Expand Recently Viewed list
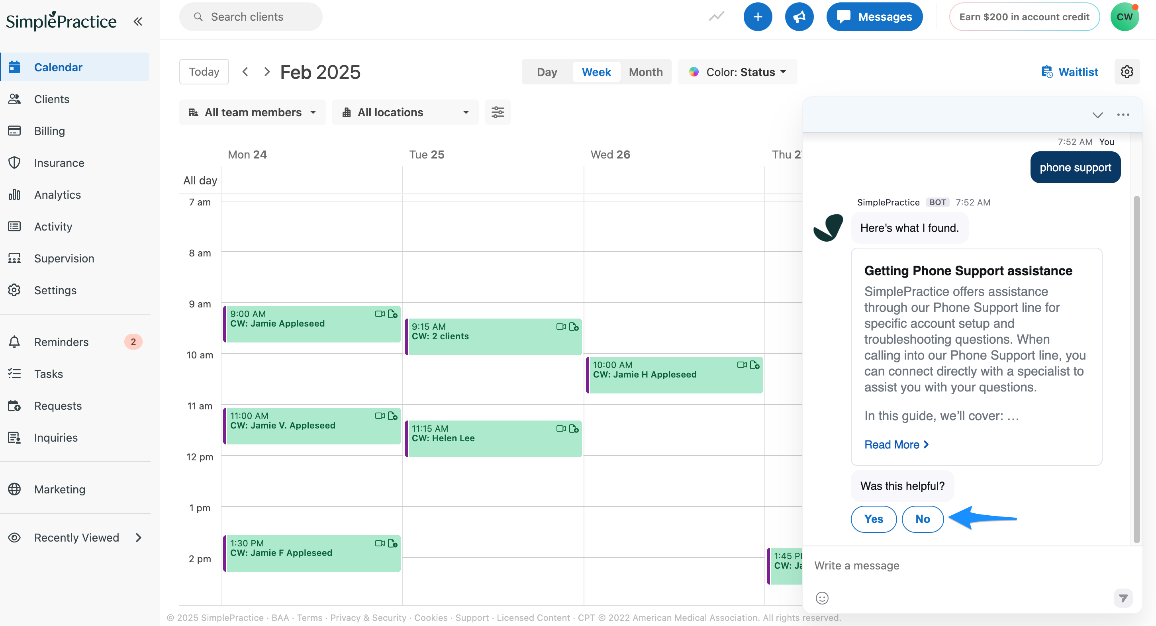The width and height of the screenshot is (1156, 626). pos(74,537)
